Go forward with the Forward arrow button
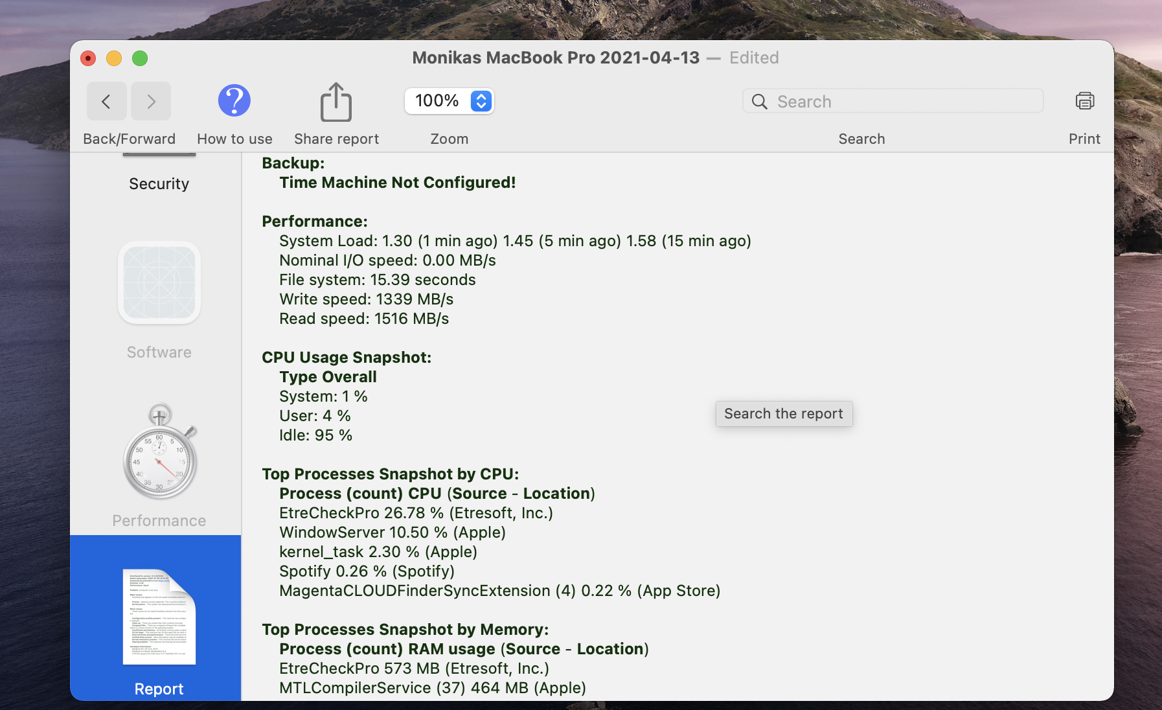 151,101
